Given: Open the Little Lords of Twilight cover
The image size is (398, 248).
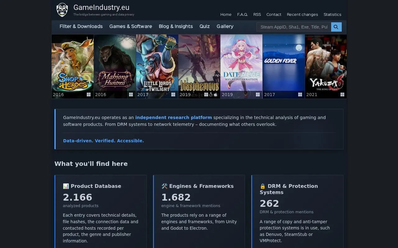Looking at the screenshot, I should (157, 66).
